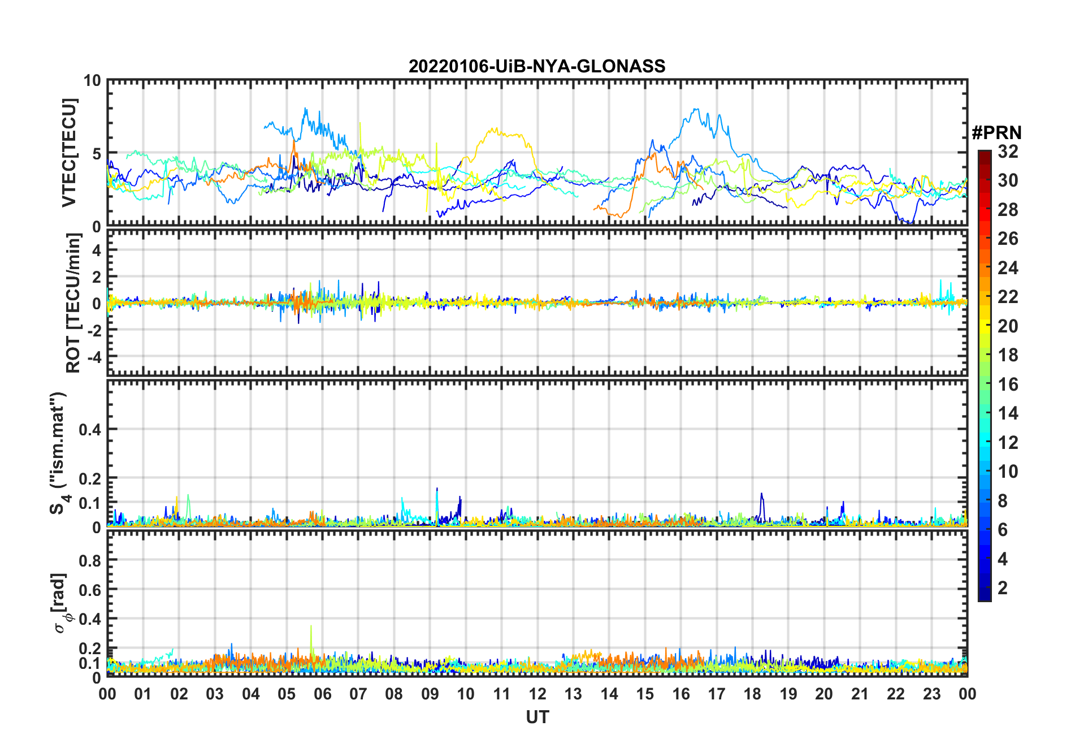Click the plot title 20220106-UiB-NYA-GLONASS

tap(537, 66)
